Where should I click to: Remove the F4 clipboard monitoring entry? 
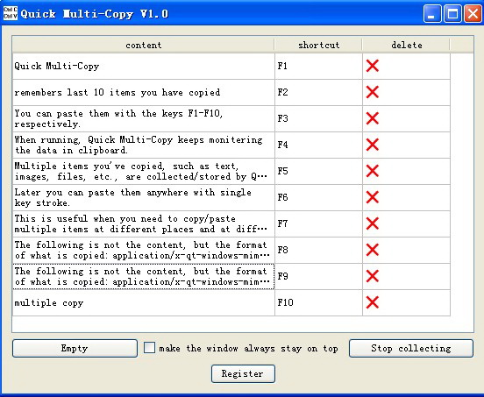[x=373, y=145]
